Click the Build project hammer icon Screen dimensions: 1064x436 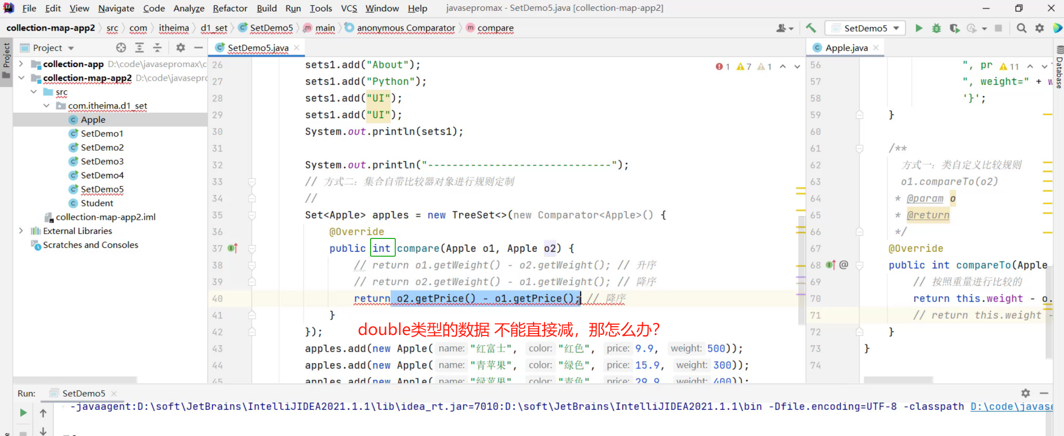coord(811,28)
